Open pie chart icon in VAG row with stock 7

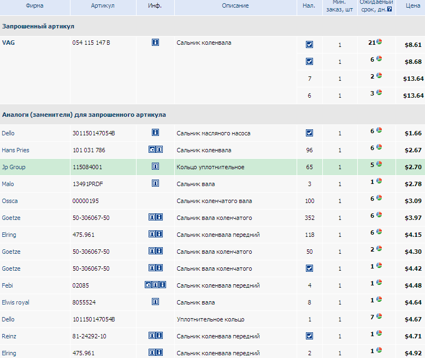click(x=379, y=75)
